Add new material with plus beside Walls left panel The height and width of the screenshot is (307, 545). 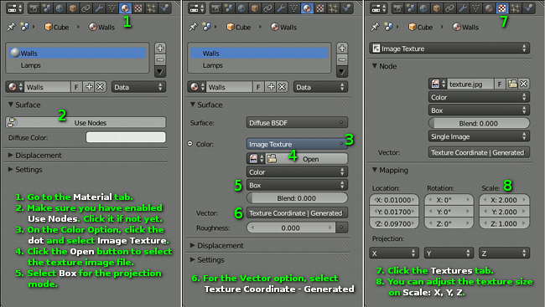(x=90, y=87)
